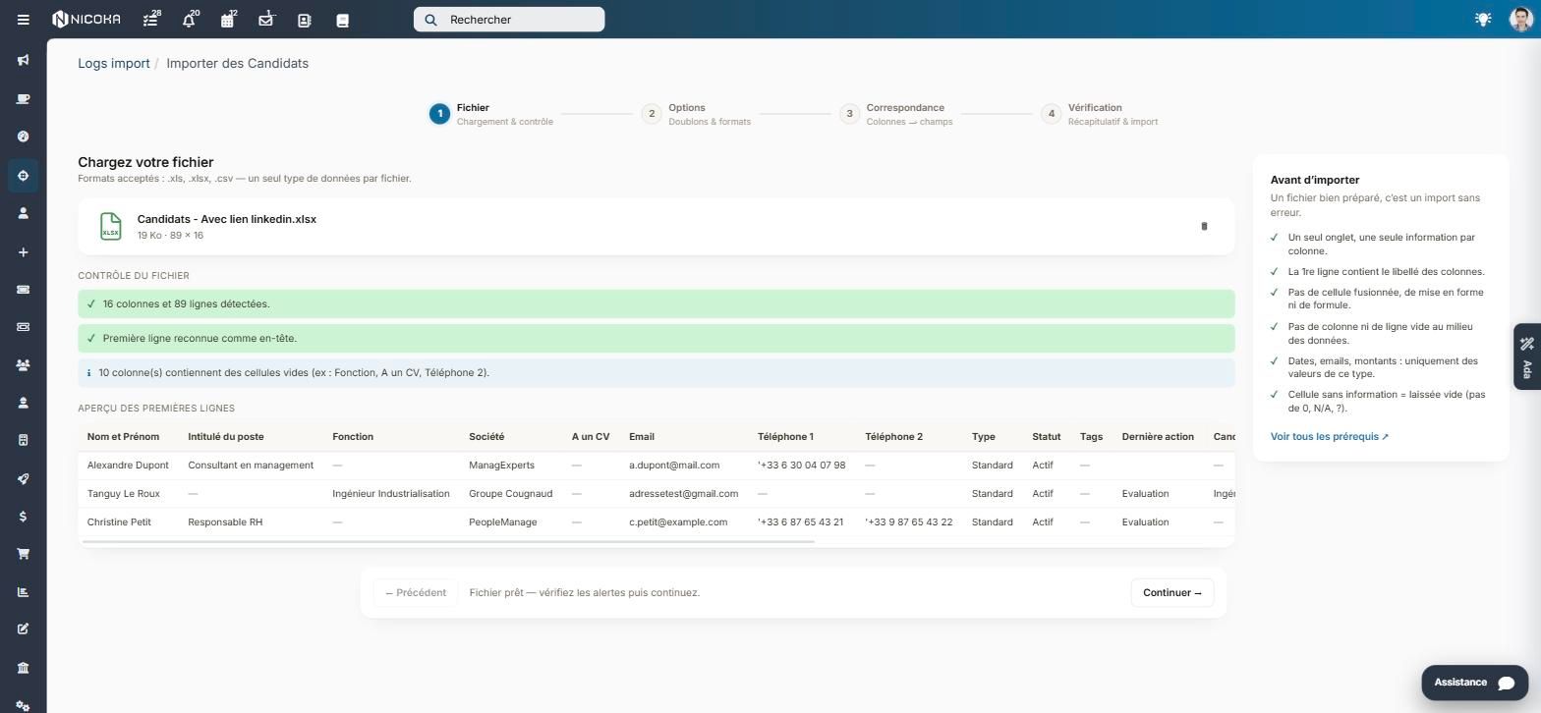Image resolution: width=1541 pixels, height=713 pixels.
Task: Select the Alexandre Dupont cell
Action: (128, 466)
